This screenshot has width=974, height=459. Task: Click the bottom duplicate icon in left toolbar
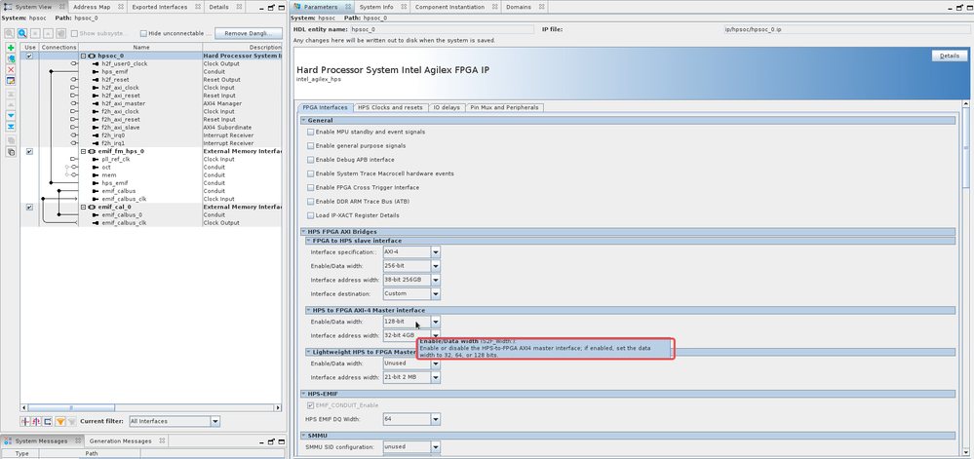(11, 152)
